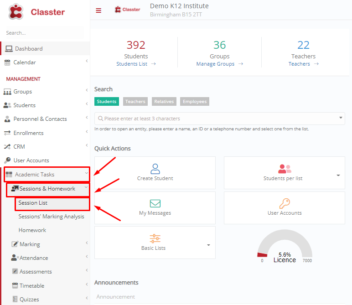Click the Academic Tasks grid icon

click(9, 174)
